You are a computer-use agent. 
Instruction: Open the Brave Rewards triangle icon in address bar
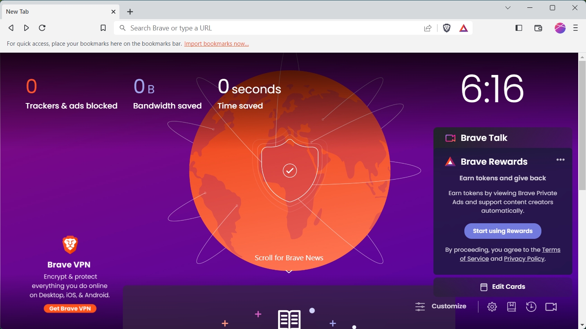tap(464, 28)
